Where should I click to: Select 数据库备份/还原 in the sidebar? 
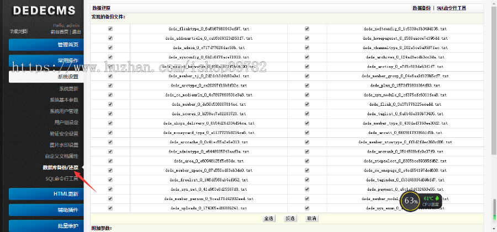[x=61, y=168]
